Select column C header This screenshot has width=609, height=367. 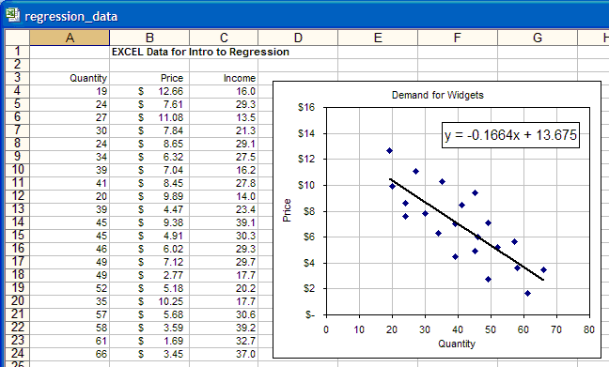(224, 38)
